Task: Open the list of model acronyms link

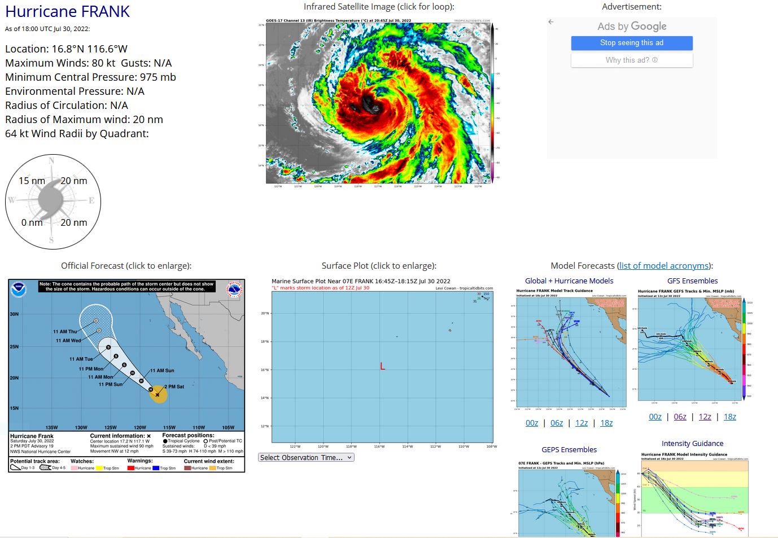Action: pos(664,266)
